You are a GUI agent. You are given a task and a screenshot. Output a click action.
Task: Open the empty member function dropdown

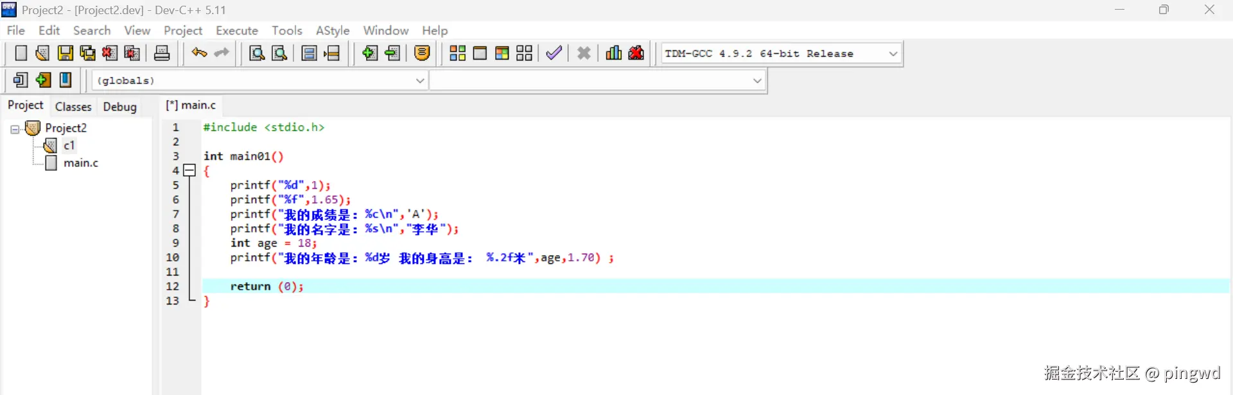point(597,80)
